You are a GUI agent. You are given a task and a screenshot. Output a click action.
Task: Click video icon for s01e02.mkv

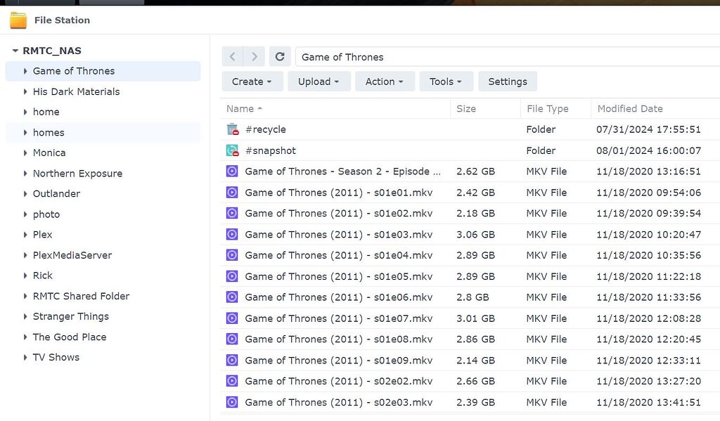pyautogui.click(x=232, y=213)
